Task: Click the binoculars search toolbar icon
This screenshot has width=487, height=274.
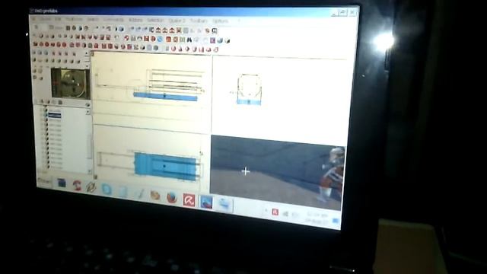Action: pyautogui.click(x=189, y=40)
